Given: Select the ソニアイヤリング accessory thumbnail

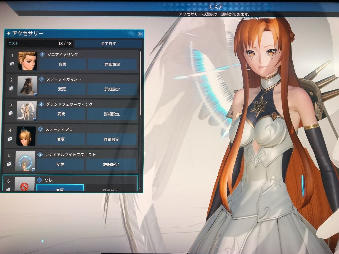Looking at the screenshot, I should click(28, 61).
